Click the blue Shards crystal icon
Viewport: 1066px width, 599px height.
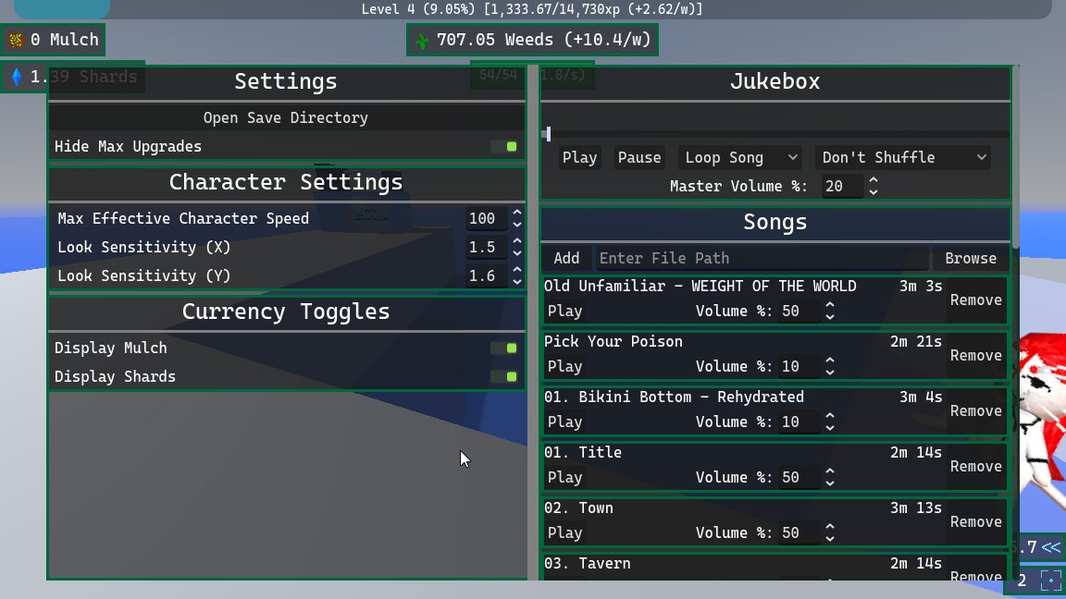click(x=17, y=77)
